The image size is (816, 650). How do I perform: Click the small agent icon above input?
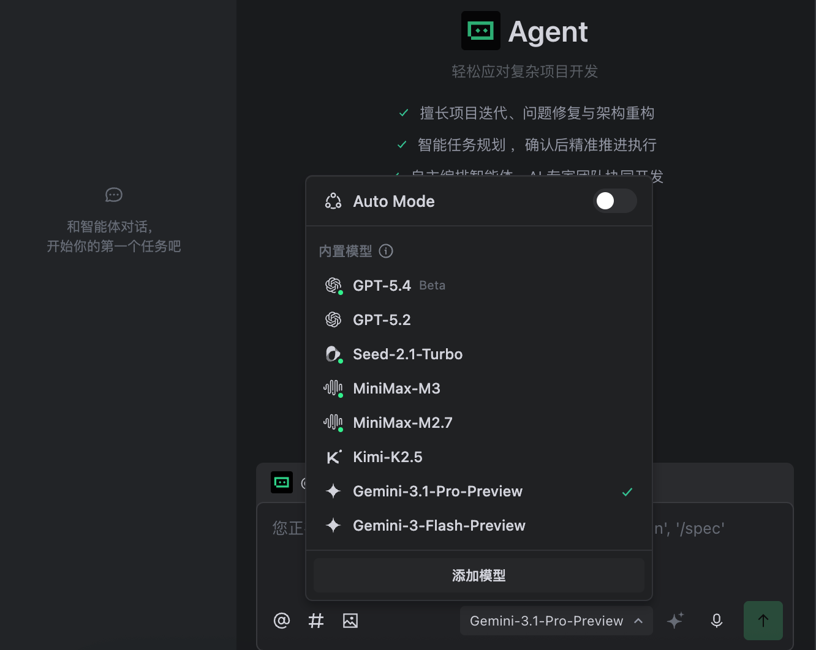click(x=282, y=483)
